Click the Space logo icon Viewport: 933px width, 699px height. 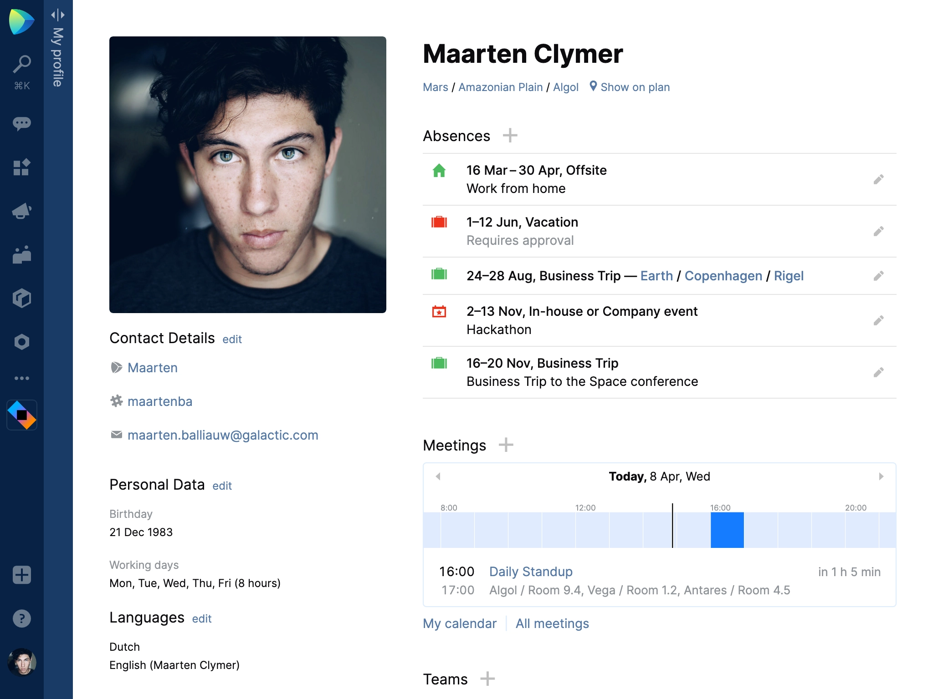(21, 21)
